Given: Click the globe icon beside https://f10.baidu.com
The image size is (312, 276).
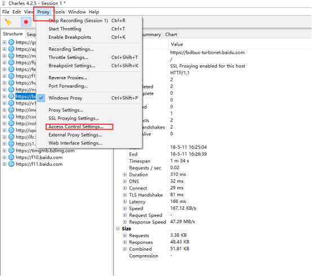Looking at the screenshot, I should pos(11,157).
